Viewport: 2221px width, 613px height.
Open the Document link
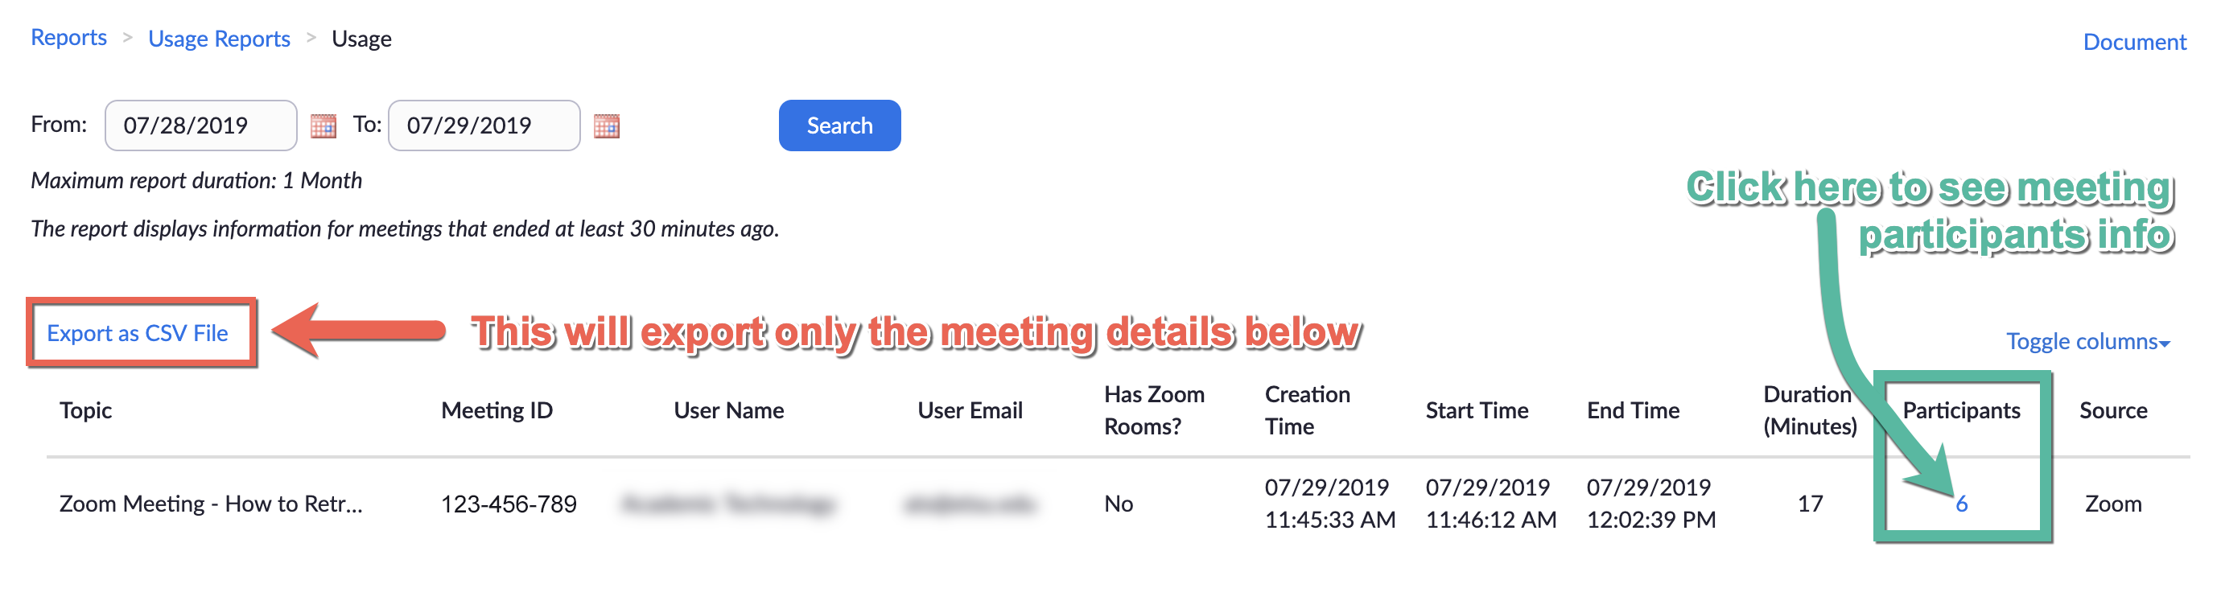[2134, 43]
